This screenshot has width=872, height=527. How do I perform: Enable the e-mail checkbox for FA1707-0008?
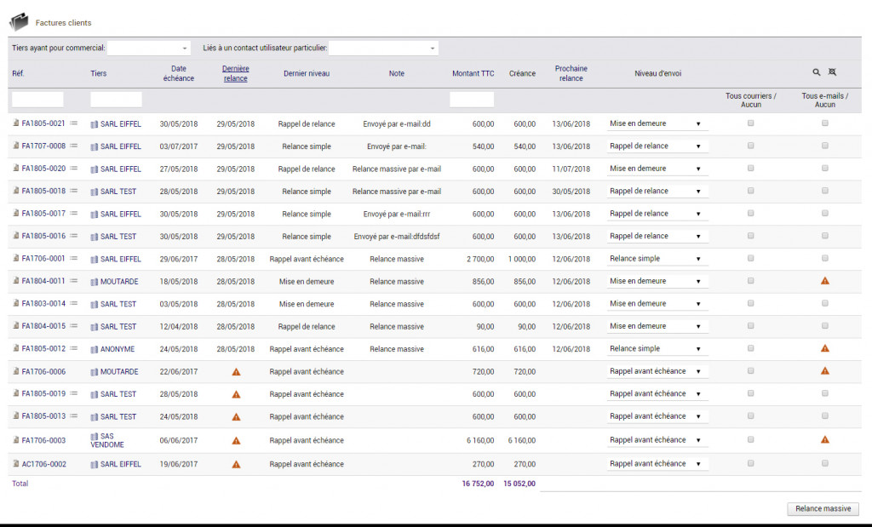click(824, 146)
